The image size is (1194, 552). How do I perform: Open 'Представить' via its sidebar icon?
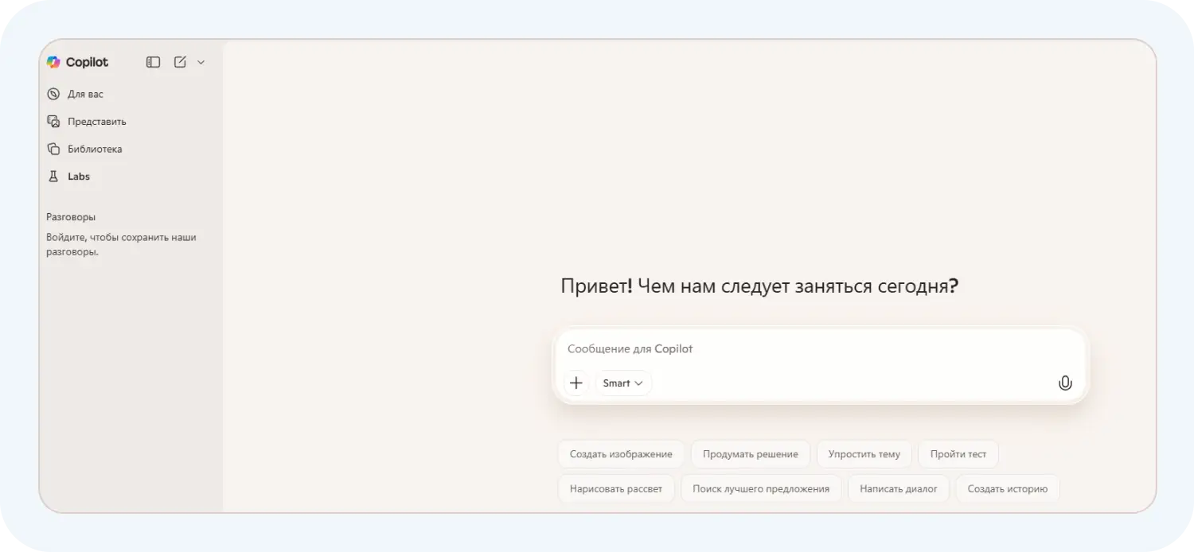tap(53, 121)
